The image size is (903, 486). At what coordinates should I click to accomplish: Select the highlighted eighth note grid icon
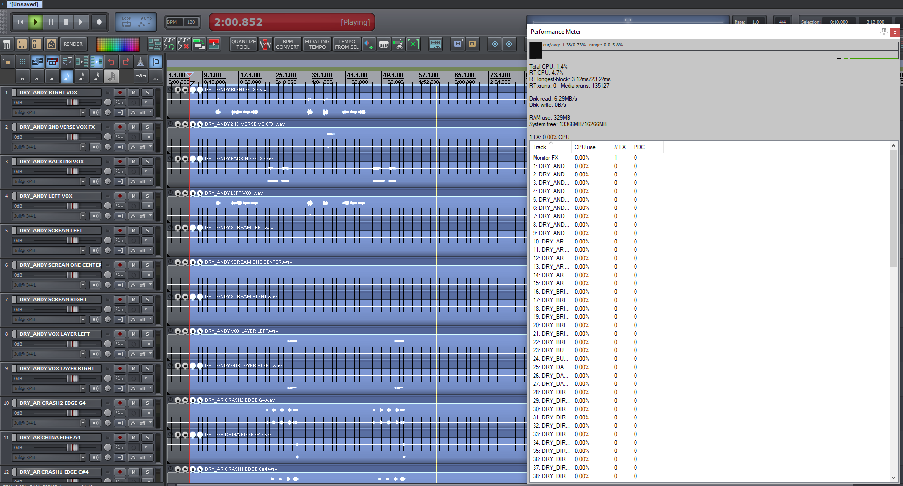[x=67, y=76]
